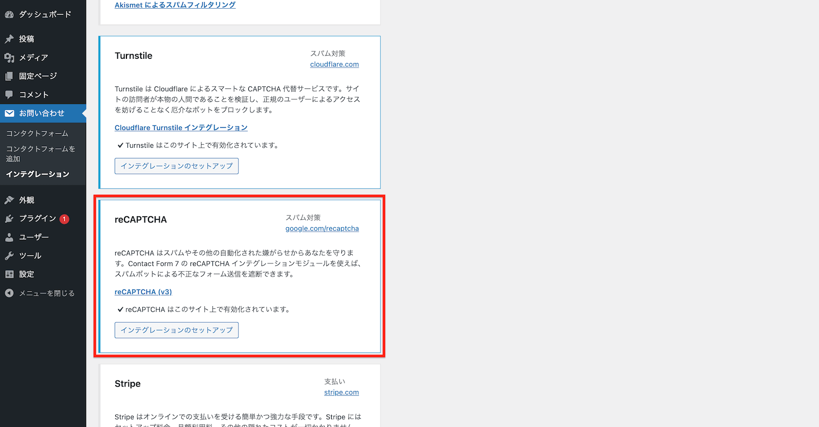Click Turnstile's インテグレーションのセットアップ button

click(177, 166)
